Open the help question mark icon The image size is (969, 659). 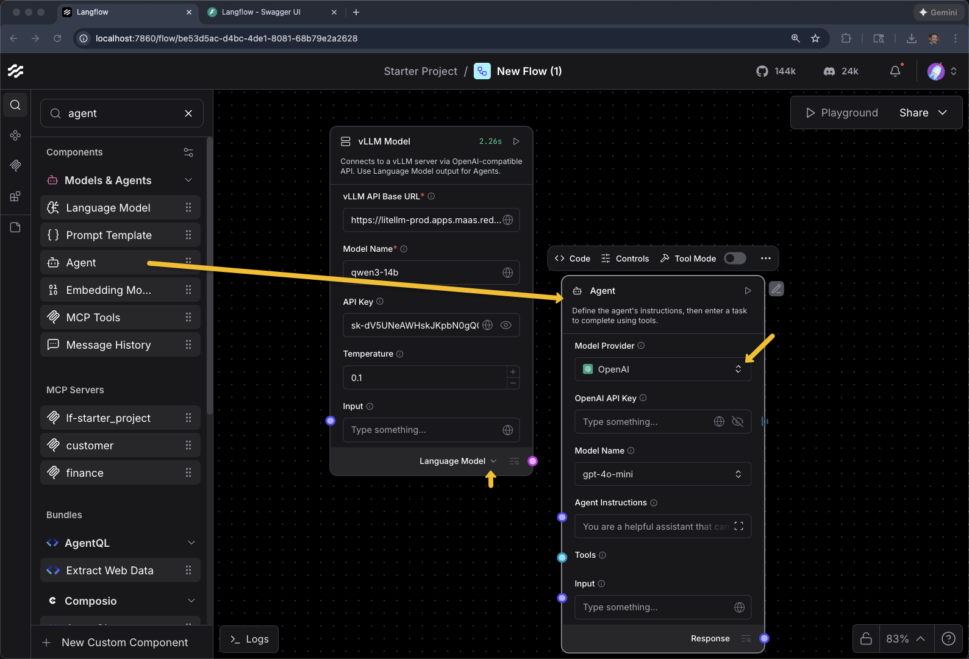(x=948, y=638)
